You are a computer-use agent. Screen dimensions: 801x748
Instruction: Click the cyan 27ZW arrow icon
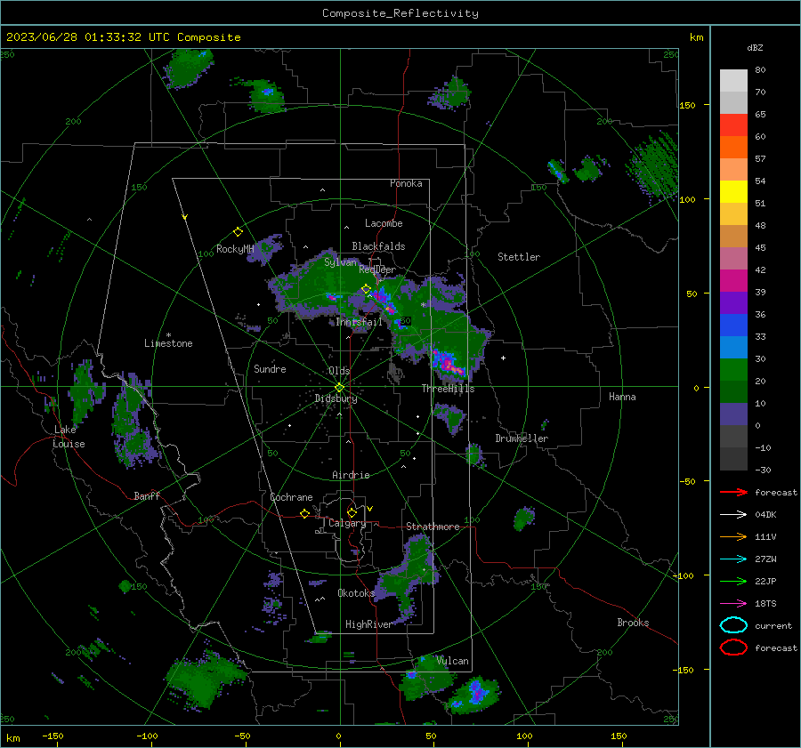[x=733, y=559]
